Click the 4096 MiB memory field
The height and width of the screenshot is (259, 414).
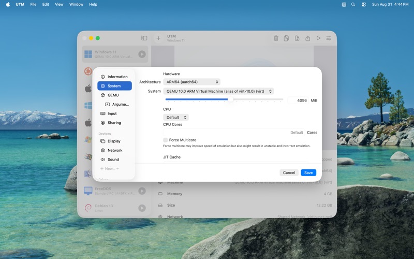point(298,100)
